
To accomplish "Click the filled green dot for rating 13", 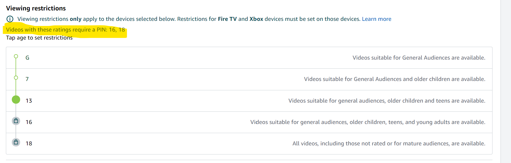I will 16,100.
